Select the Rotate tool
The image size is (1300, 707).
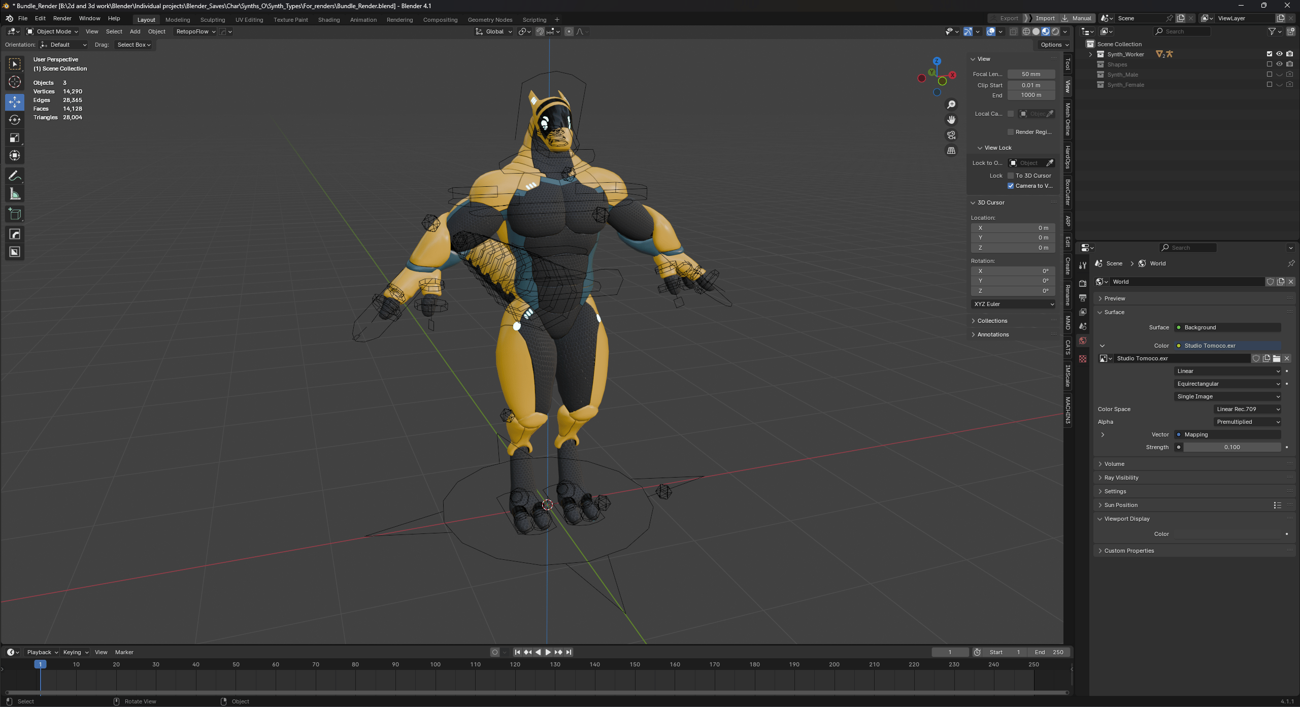(x=15, y=120)
